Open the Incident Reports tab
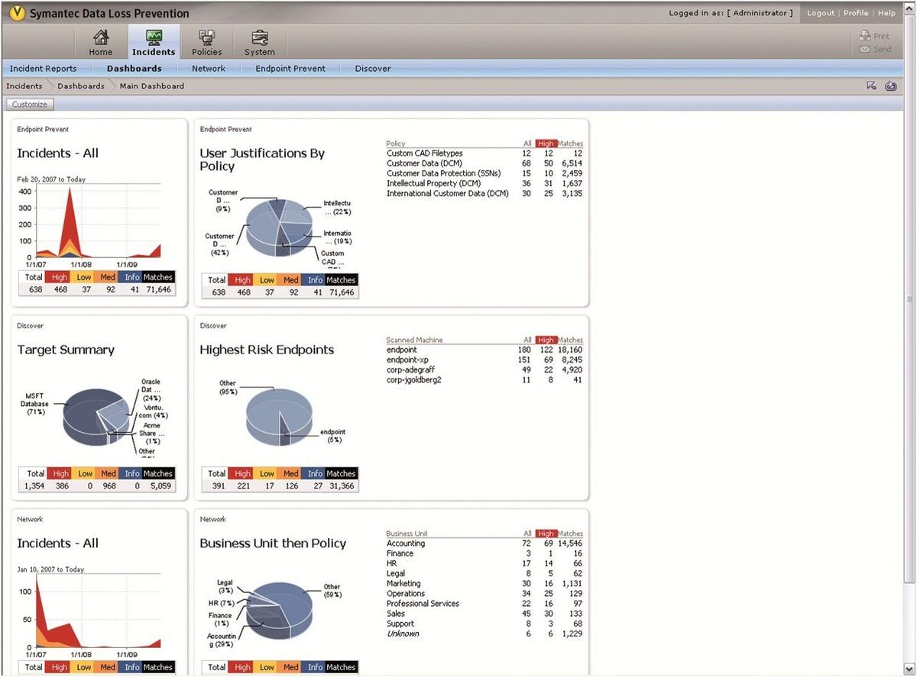 [x=43, y=69]
